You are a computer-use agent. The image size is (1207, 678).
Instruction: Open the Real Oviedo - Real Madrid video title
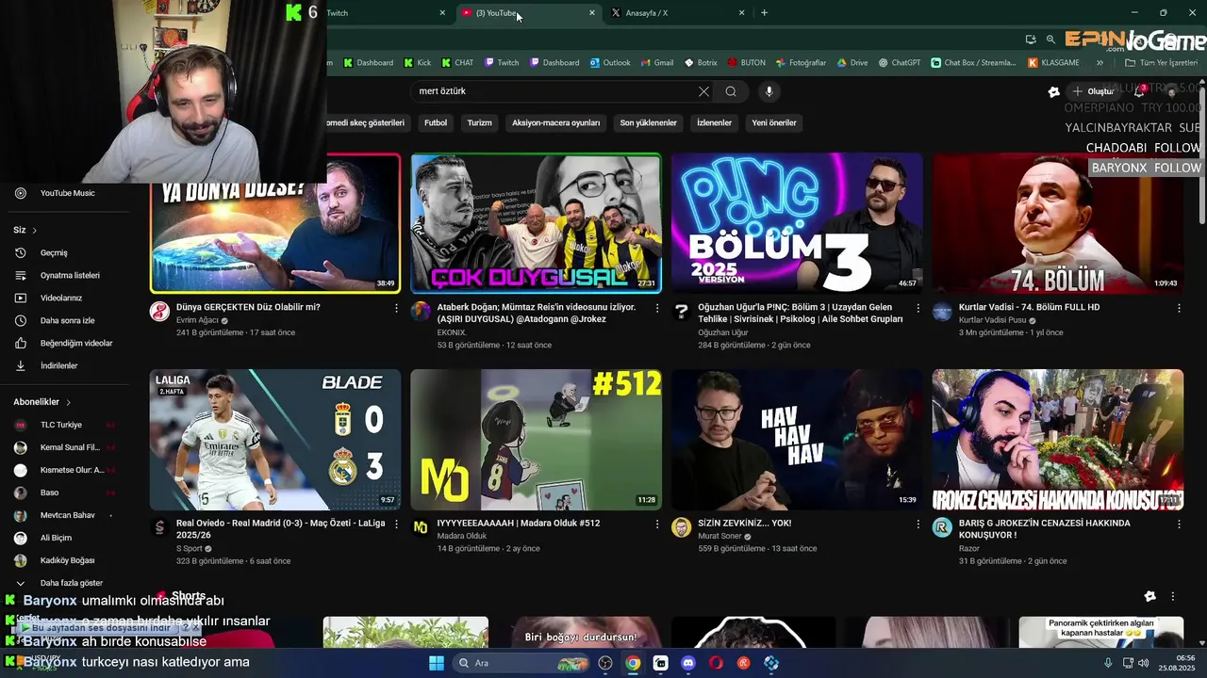pos(280,529)
